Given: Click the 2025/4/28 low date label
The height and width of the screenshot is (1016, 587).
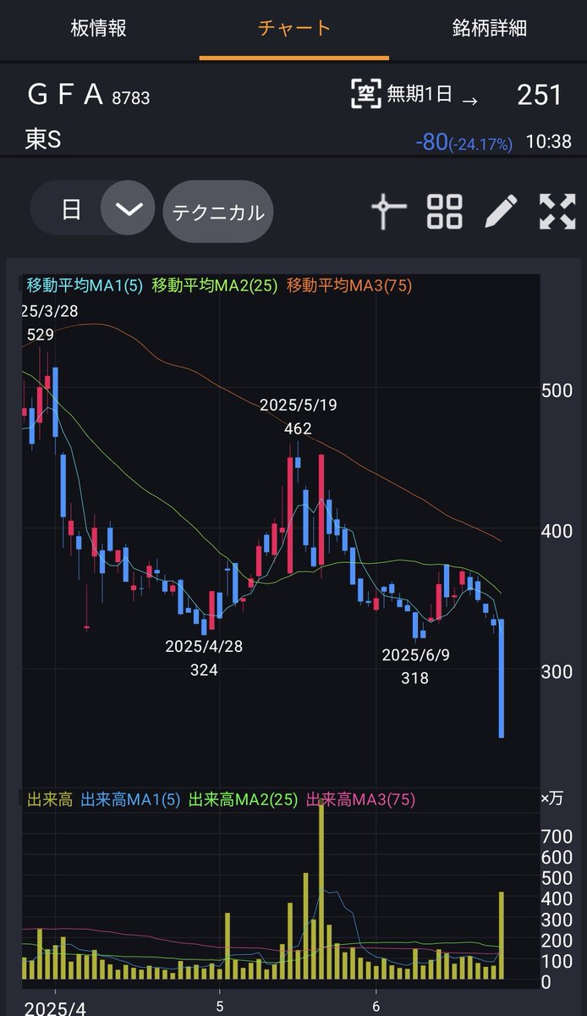Looking at the screenshot, I should pyautogui.click(x=204, y=646).
